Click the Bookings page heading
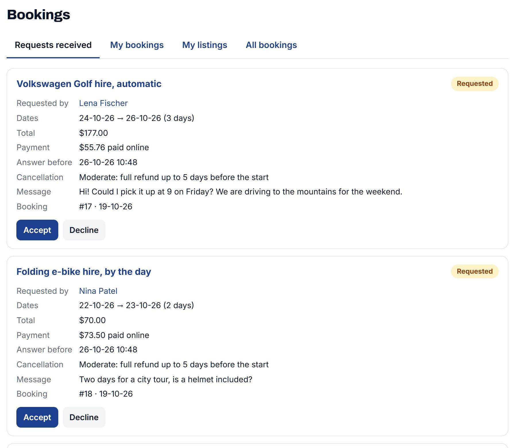 [x=38, y=15]
